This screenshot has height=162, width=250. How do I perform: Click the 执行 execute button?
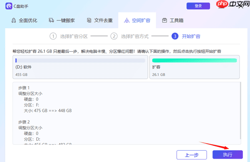click(227, 155)
